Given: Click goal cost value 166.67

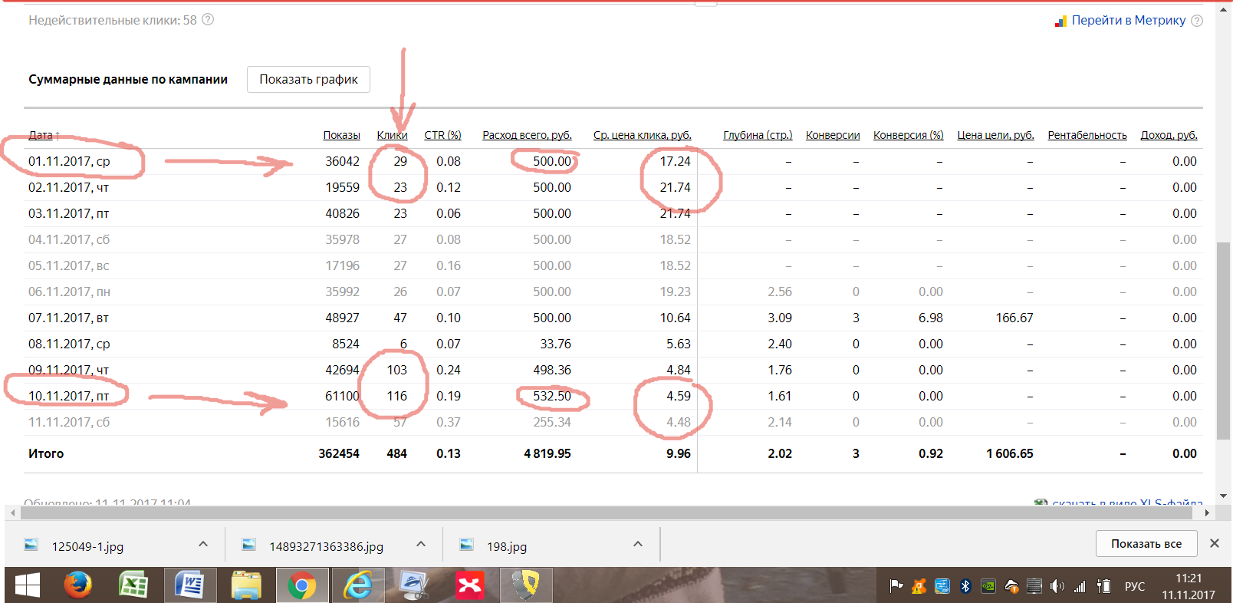Looking at the screenshot, I should (1014, 318).
